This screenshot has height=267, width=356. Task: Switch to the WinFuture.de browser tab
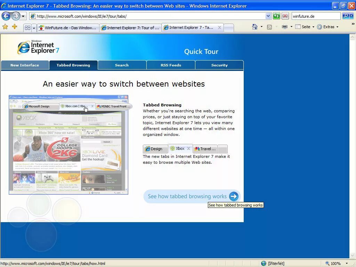click(68, 28)
